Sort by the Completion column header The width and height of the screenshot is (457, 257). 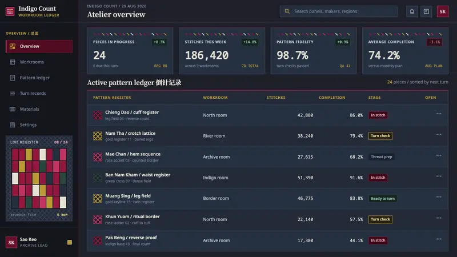pyautogui.click(x=332, y=98)
